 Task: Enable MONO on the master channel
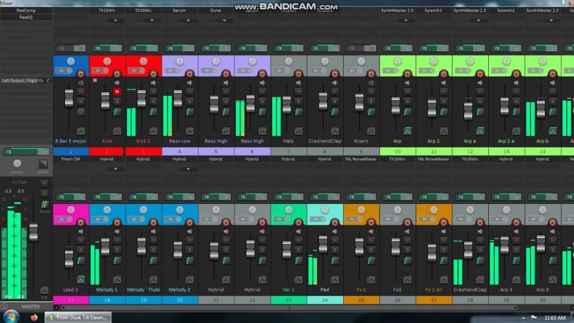[43, 164]
